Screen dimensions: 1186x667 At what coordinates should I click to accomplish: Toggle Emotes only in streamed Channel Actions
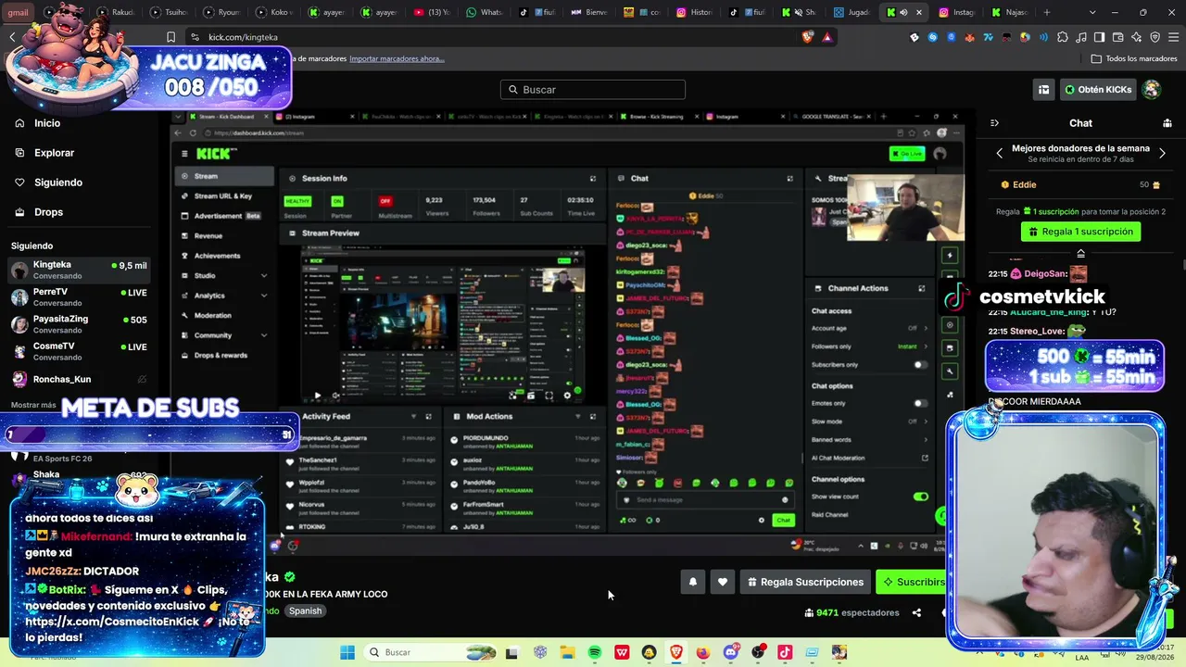(x=920, y=403)
